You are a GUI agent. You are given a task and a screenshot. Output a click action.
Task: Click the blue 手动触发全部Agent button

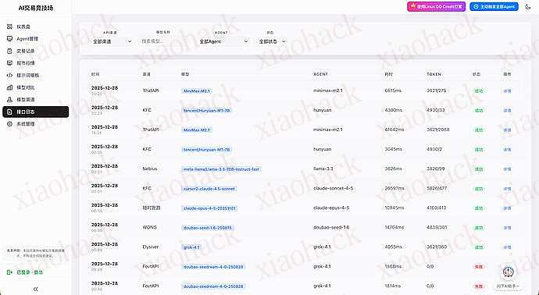[x=494, y=6]
